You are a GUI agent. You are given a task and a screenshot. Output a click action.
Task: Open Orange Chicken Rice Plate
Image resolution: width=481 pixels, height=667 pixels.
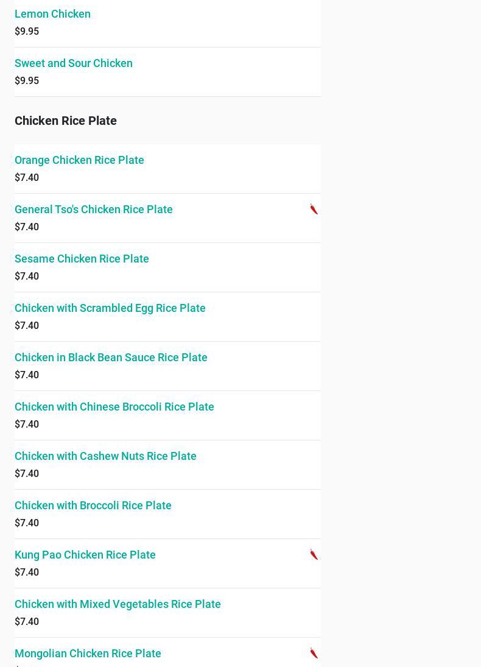point(79,160)
